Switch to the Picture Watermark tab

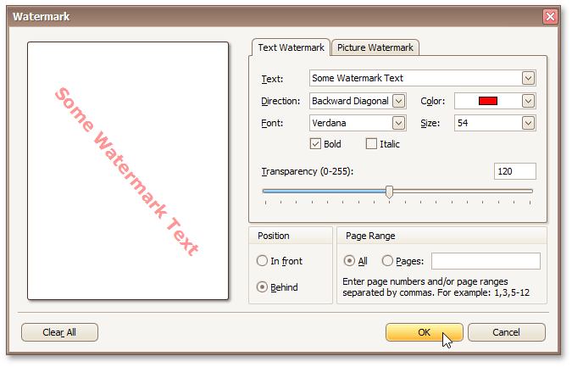[375, 47]
